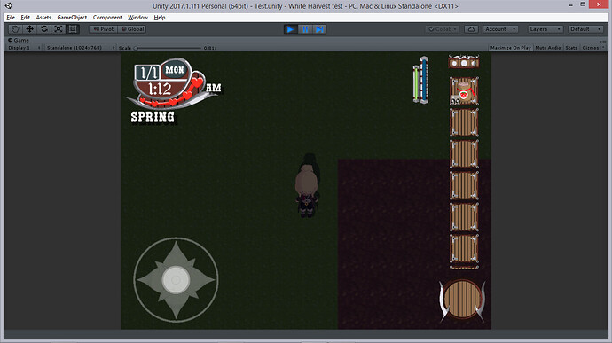Select the Rect Transform tool
The width and height of the screenshot is (612, 343).
tap(73, 29)
